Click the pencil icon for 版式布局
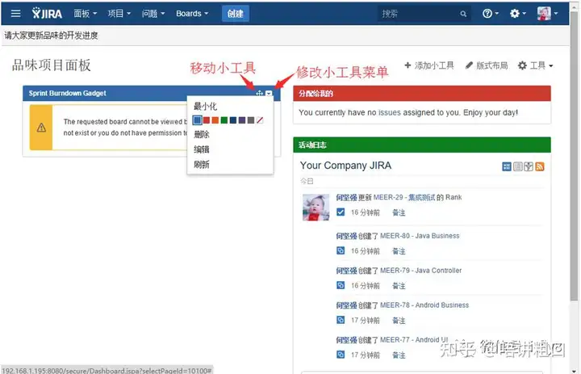The height and width of the screenshot is (374, 581). click(469, 65)
